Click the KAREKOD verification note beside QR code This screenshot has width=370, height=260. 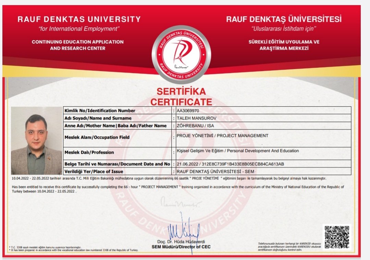click(x=289, y=246)
